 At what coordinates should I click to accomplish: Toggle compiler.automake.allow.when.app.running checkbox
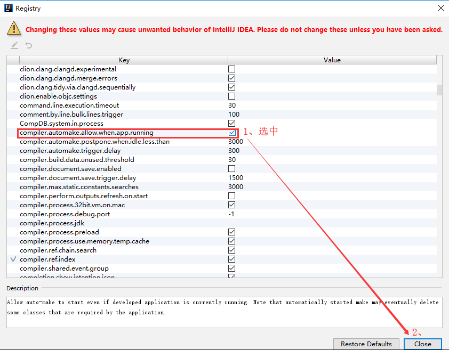(232, 133)
